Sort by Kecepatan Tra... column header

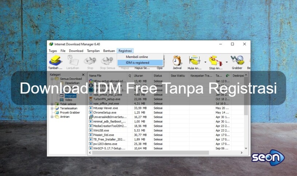[202, 75]
